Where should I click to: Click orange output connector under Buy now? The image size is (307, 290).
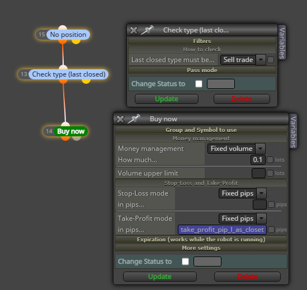tap(65, 138)
